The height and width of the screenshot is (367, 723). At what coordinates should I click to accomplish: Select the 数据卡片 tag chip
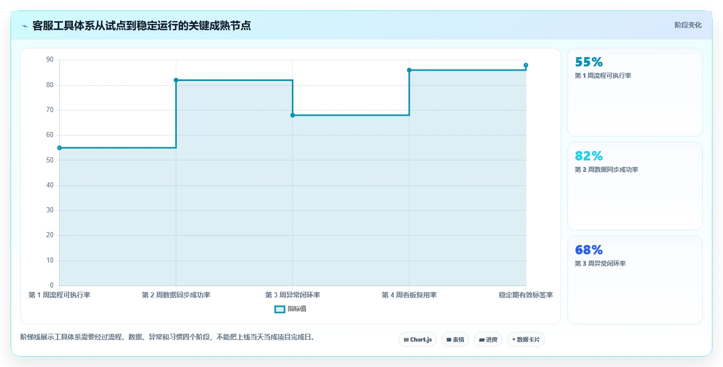click(x=526, y=339)
